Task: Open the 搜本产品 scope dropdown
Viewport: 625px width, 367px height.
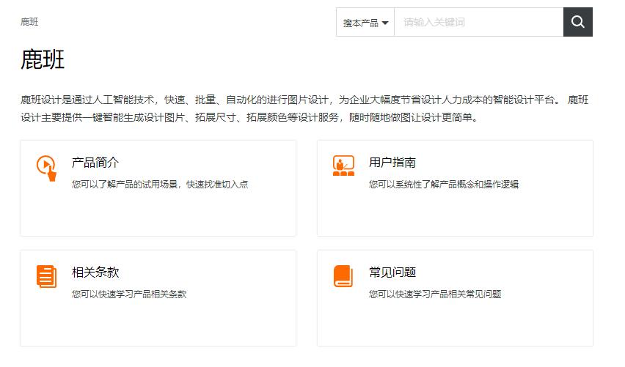Action: (365, 22)
